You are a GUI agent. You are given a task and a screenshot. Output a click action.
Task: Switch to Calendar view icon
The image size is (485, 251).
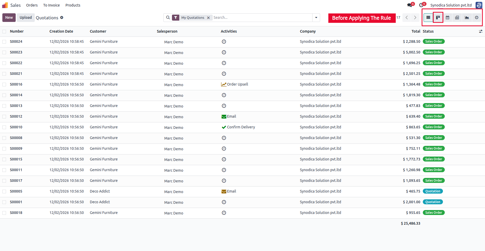pyautogui.click(x=448, y=17)
